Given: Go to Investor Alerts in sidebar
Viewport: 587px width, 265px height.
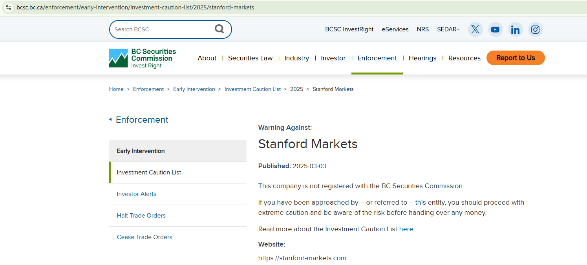Looking at the screenshot, I should click(136, 194).
